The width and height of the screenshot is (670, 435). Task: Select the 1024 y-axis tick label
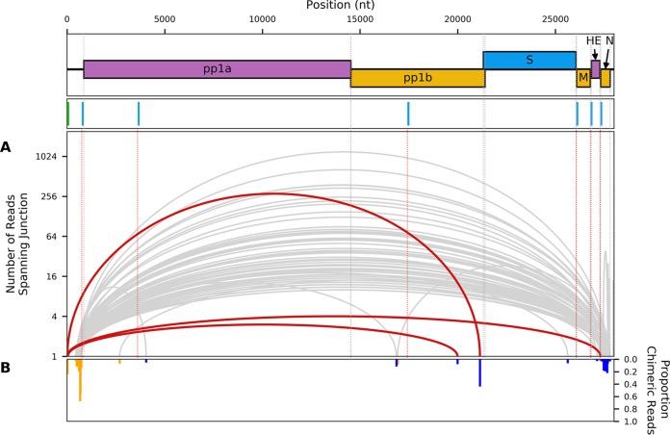click(49, 157)
